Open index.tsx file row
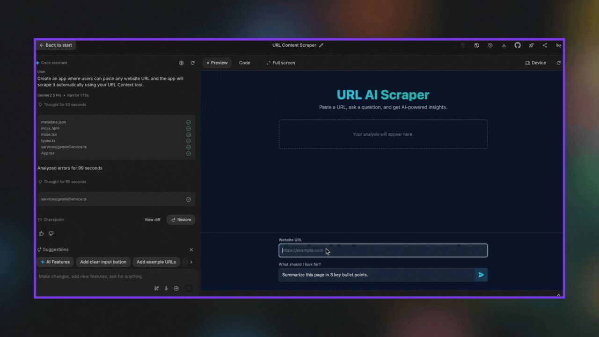Image resolution: width=599 pixels, height=337 pixels. (x=116, y=134)
